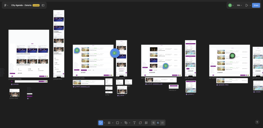
Task: Click the City Agenda - Zakaria file name
Action: click(21, 5)
